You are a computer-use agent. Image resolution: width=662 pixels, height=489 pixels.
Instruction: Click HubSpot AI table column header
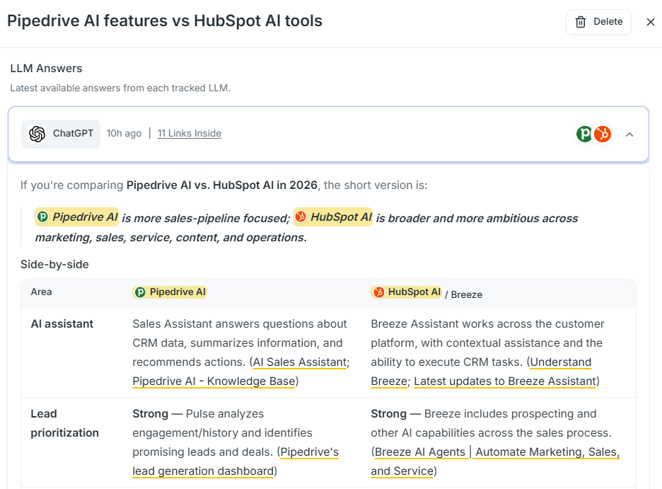407,292
